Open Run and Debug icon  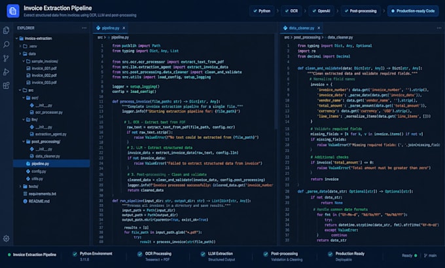(x=6, y=72)
